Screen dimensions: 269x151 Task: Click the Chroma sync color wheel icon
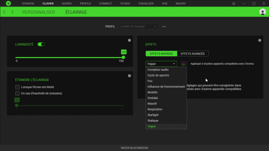(184, 64)
